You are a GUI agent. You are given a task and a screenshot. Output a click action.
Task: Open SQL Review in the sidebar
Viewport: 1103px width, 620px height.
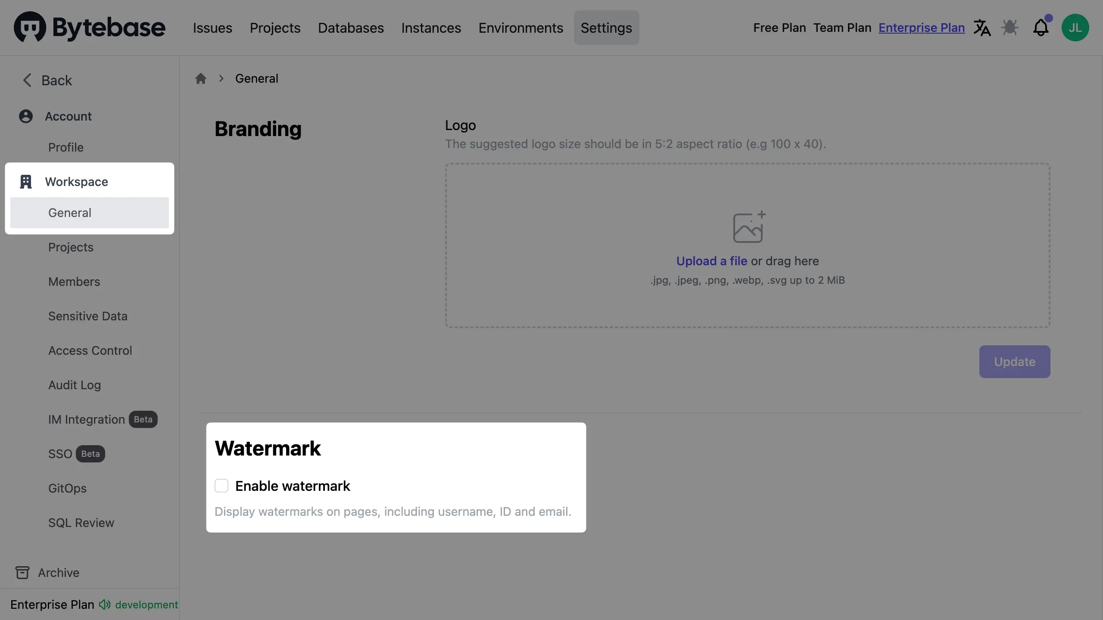[81, 523]
